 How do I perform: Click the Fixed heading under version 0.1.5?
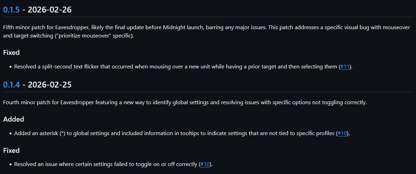click(x=11, y=53)
